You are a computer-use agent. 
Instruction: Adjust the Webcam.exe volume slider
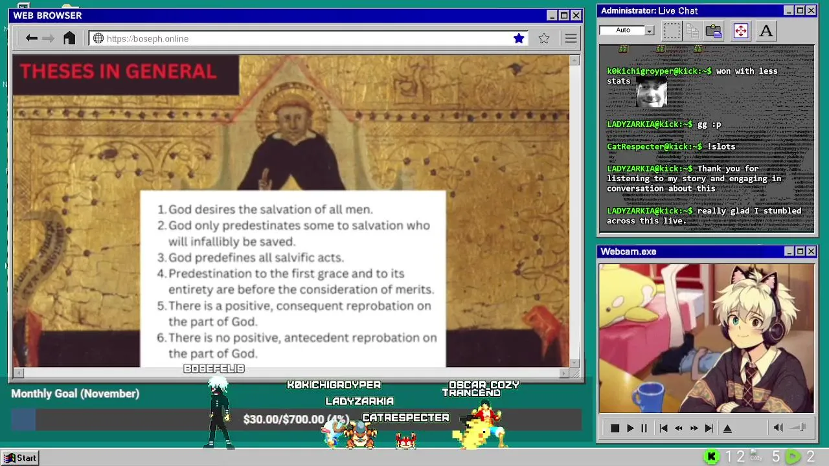(799, 428)
